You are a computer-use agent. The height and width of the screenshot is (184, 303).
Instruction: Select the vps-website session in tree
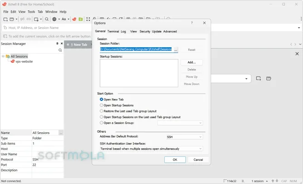(x=24, y=61)
